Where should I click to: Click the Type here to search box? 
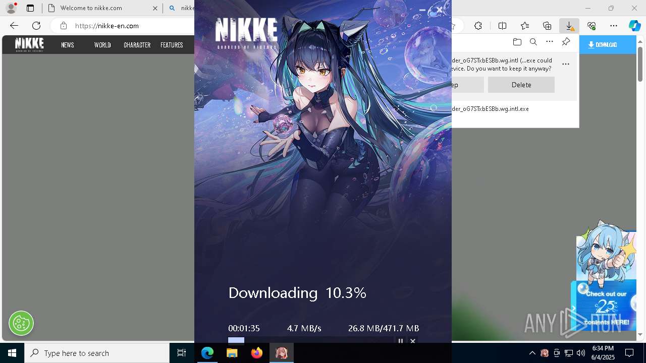[97, 353]
